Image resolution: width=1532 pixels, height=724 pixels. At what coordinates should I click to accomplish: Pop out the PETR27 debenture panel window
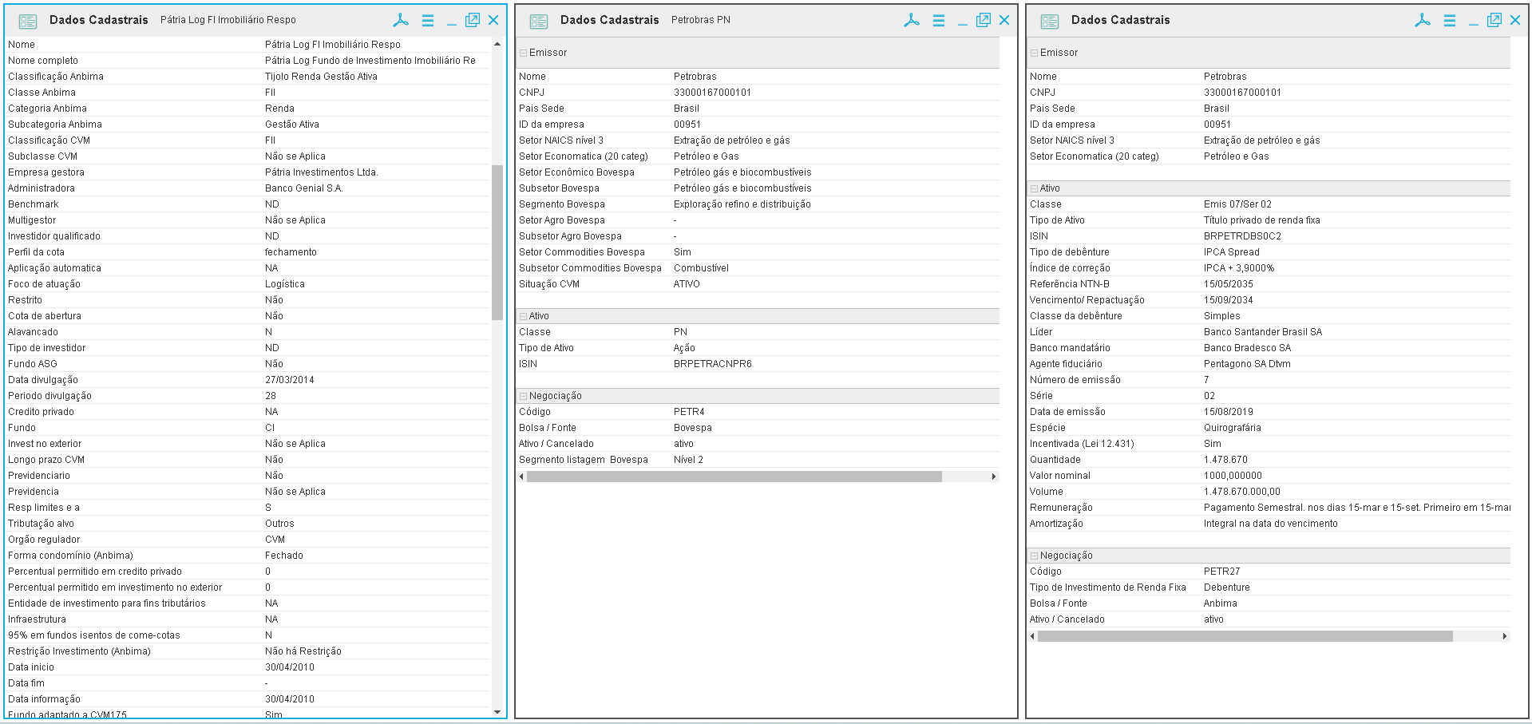coord(1494,20)
